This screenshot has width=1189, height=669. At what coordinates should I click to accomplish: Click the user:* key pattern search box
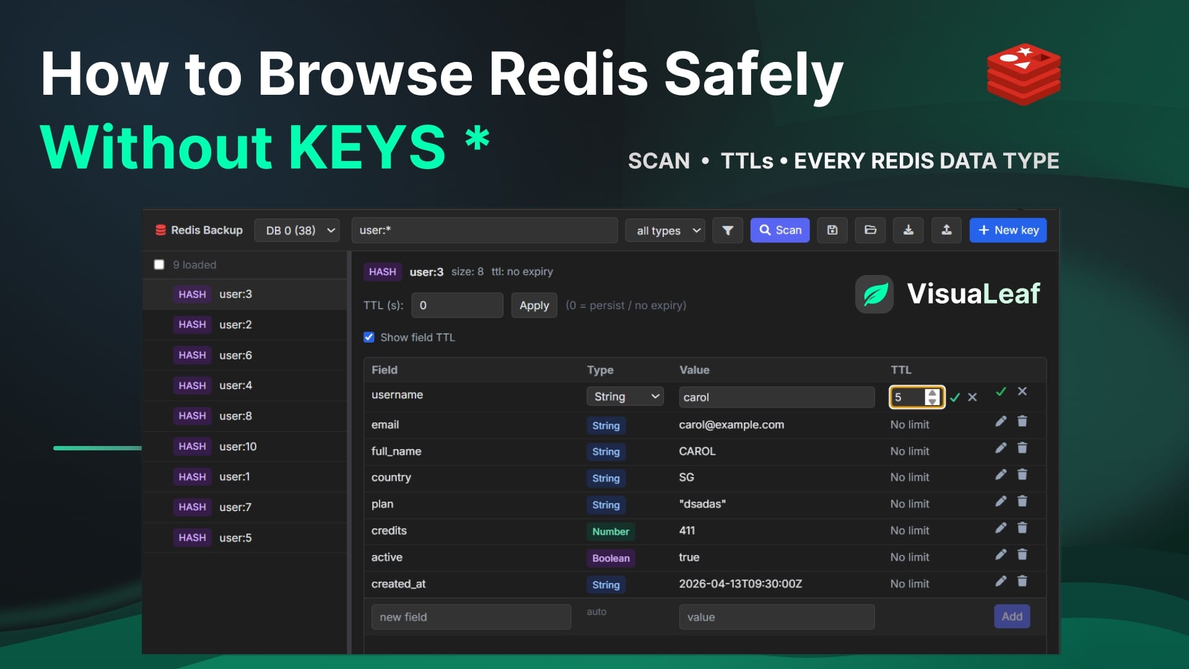pos(485,230)
